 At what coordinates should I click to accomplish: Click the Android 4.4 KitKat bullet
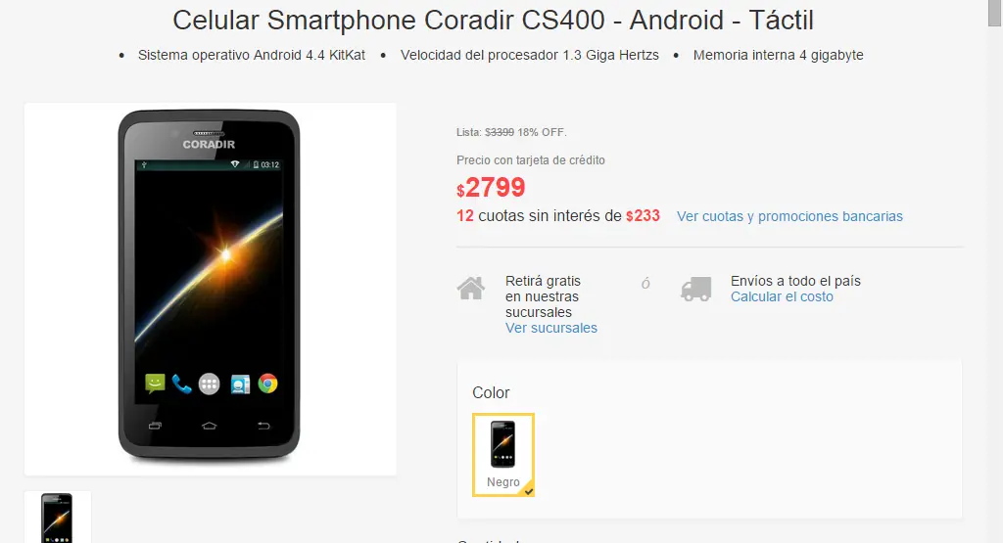[252, 55]
